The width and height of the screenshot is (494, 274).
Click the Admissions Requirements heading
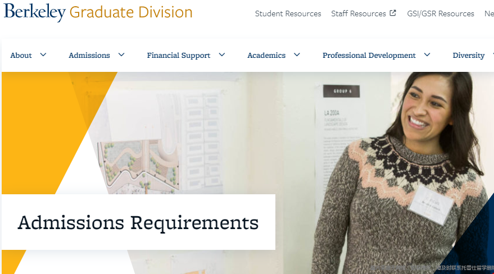click(x=138, y=222)
